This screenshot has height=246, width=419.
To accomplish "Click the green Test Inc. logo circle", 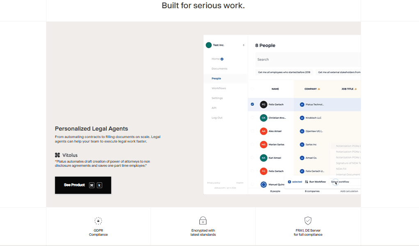I will [209, 45].
